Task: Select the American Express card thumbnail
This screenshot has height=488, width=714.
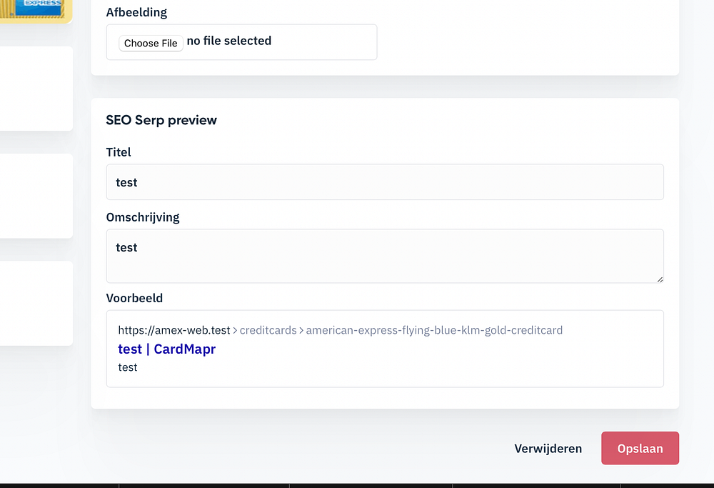Action: (x=36, y=10)
